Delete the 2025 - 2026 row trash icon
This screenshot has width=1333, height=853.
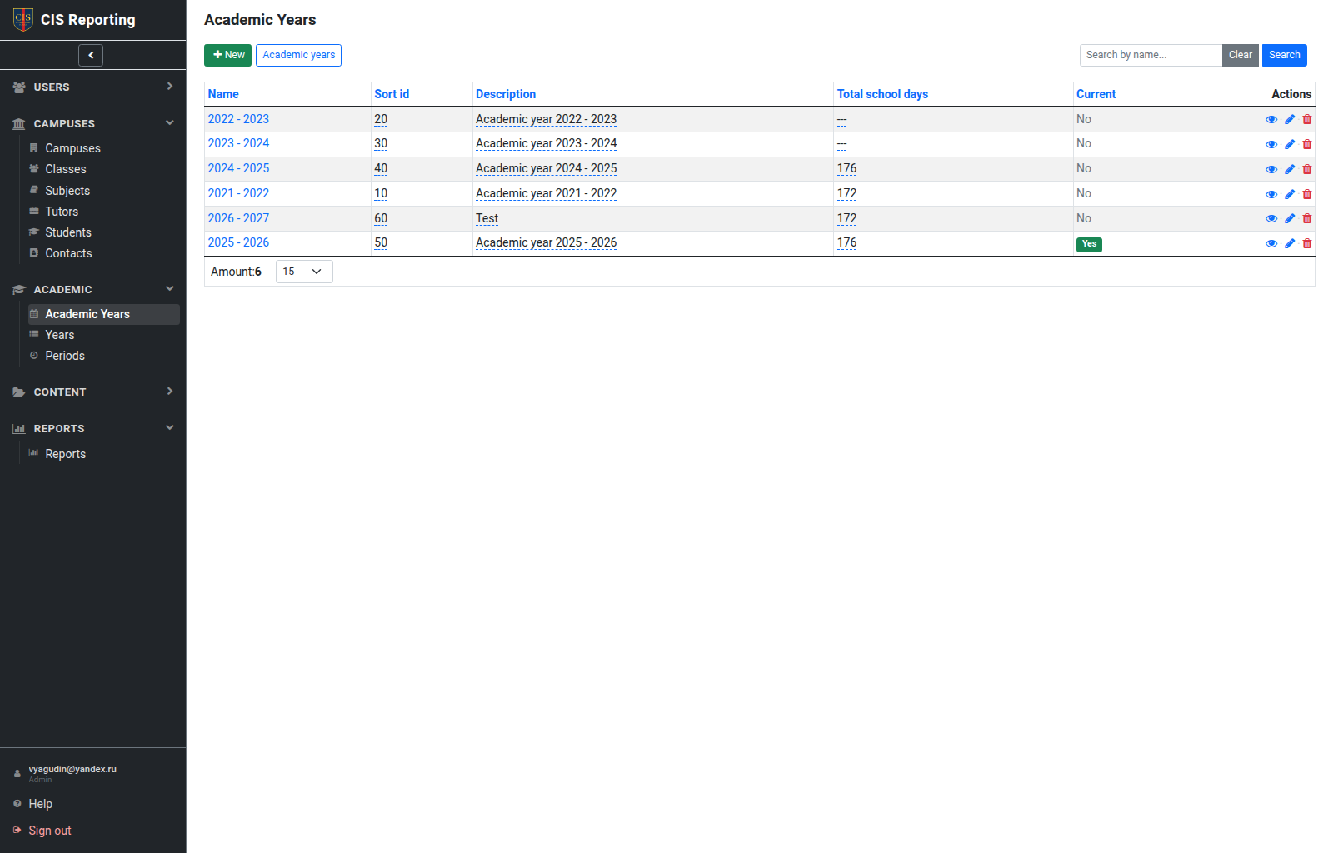pos(1307,244)
